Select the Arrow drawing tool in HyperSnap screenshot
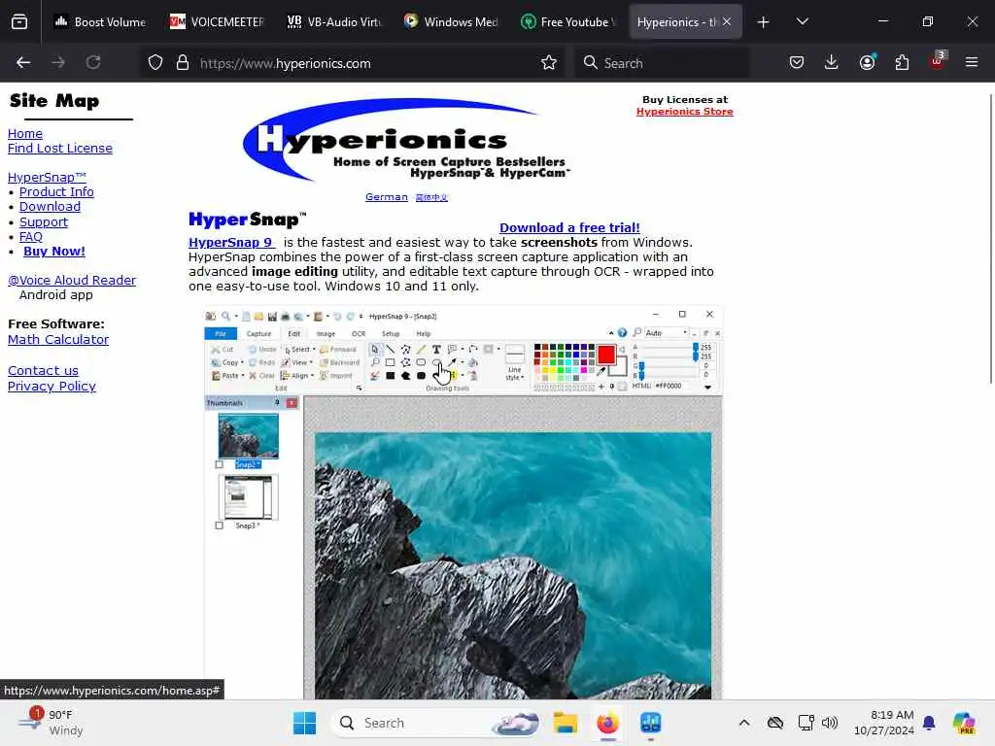The height and width of the screenshot is (746, 995). (x=452, y=363)
